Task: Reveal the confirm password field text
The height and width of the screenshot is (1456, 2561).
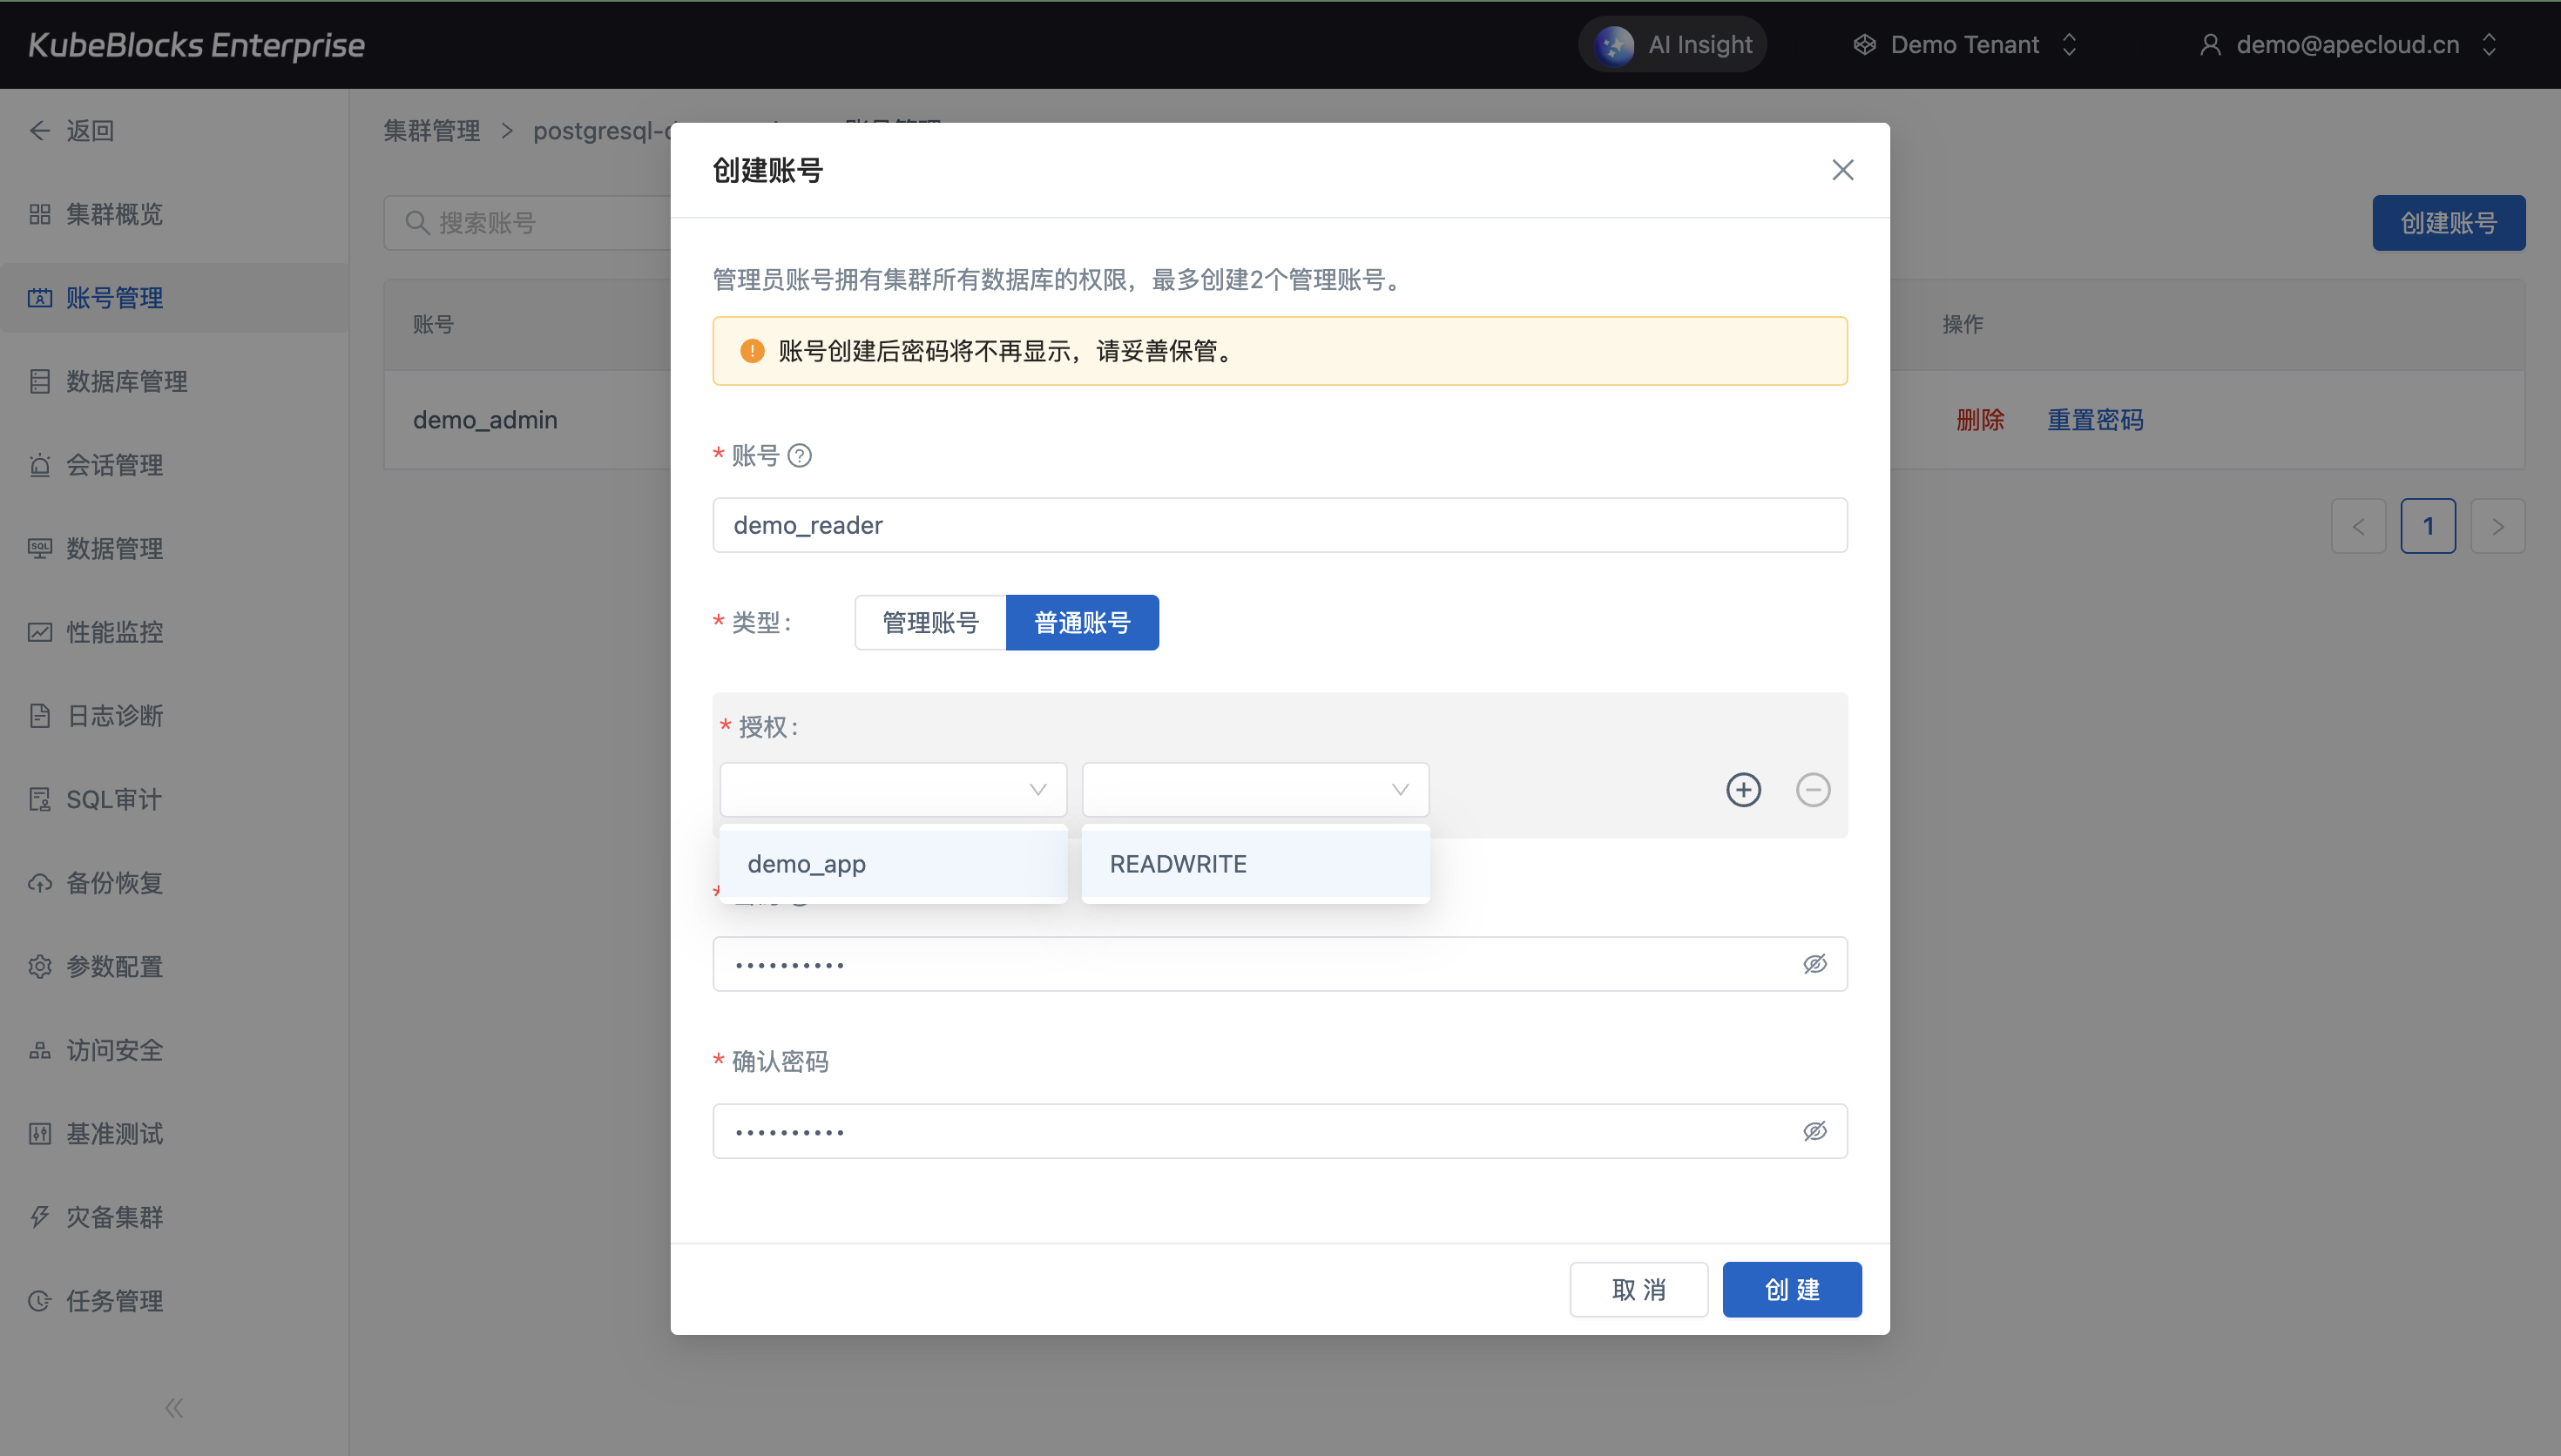Action: (x=1814, y=1131)
